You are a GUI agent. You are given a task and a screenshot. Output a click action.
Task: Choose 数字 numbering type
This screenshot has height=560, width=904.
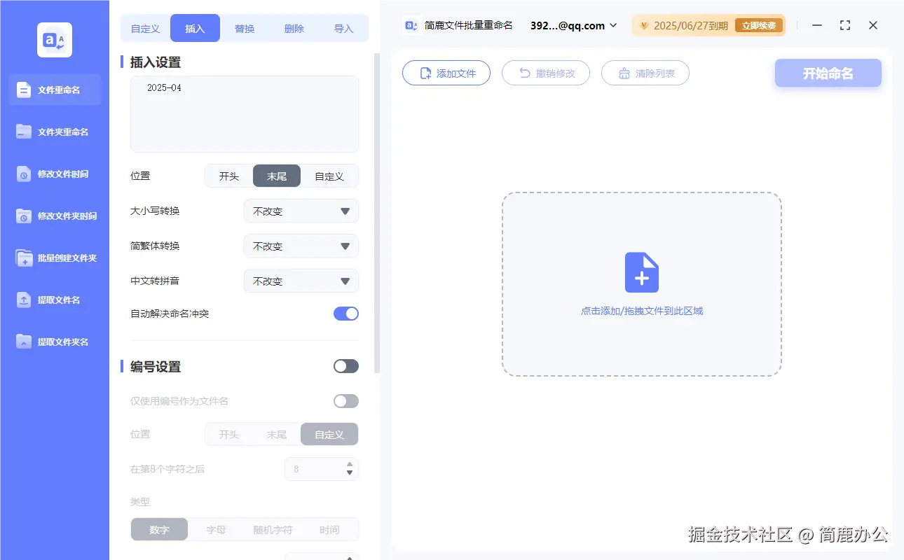point(160,530)
